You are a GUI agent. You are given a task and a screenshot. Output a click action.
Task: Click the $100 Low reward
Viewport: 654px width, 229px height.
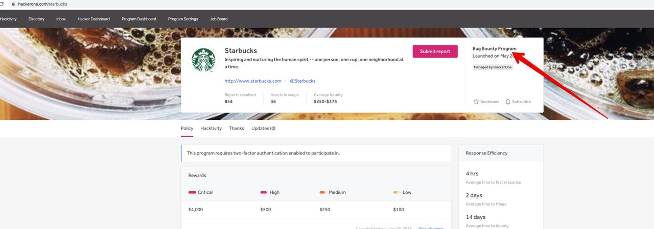399,210
